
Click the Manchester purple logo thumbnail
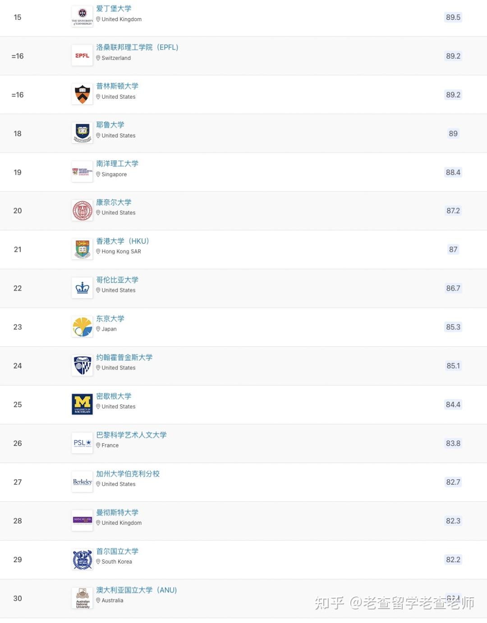(x=82, y=521)
